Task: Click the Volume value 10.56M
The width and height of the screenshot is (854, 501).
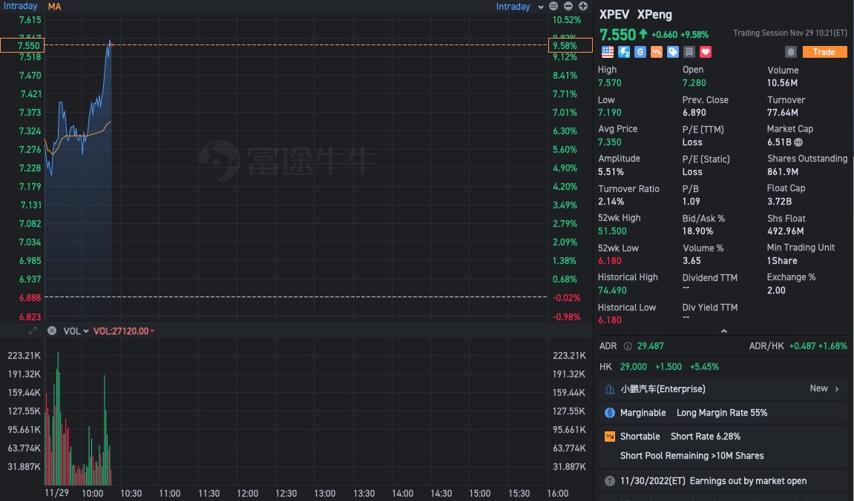Action: (x=783, y=83)
